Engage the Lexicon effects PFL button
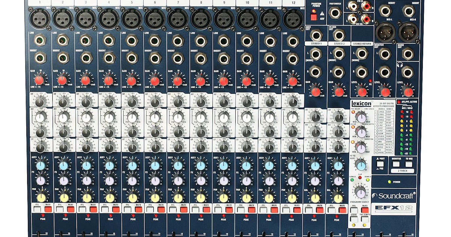451x237 pixels. pyautogui.click(x=354, y=211)
